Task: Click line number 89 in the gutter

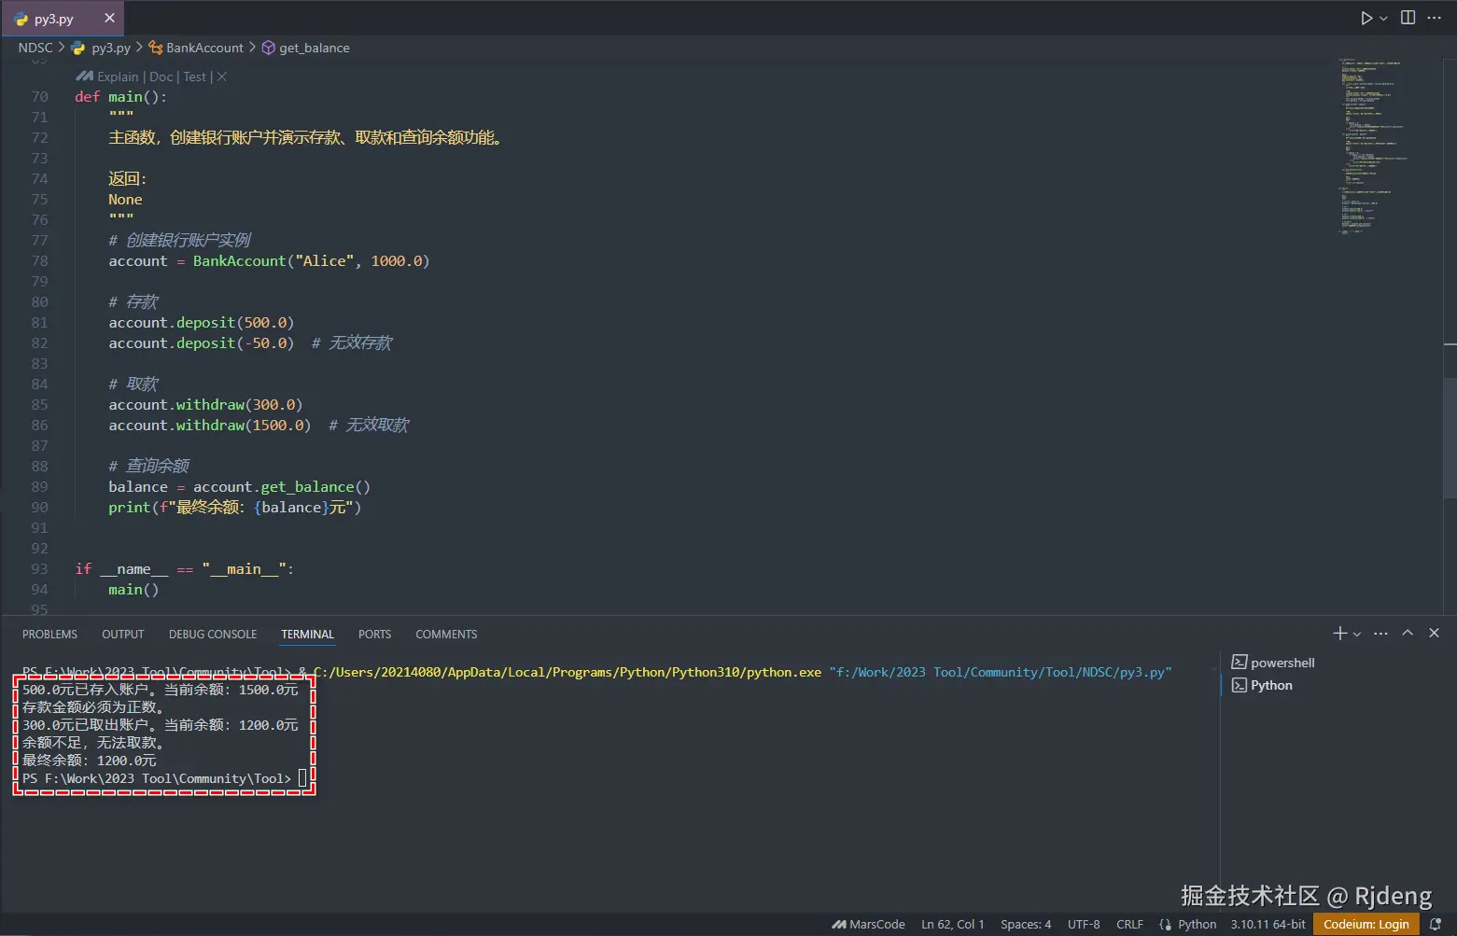Action: click(x=39, y=486)
